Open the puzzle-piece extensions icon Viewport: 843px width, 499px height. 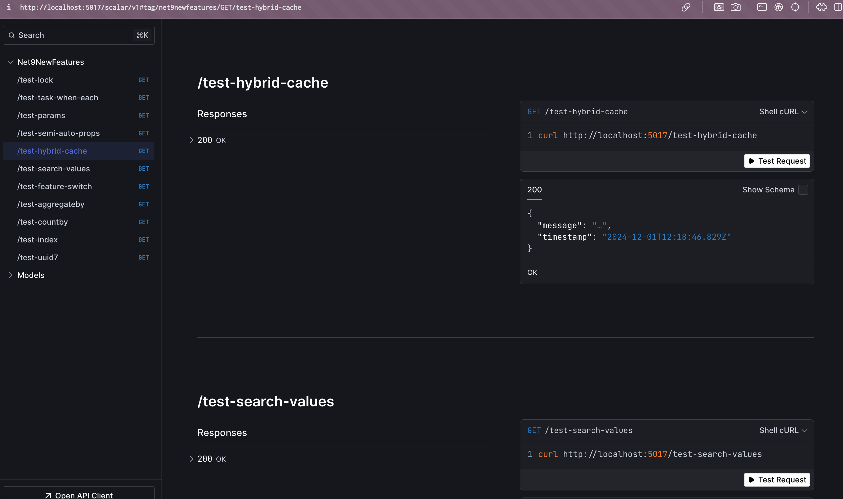pyautogui.click(x=821, y=7)
